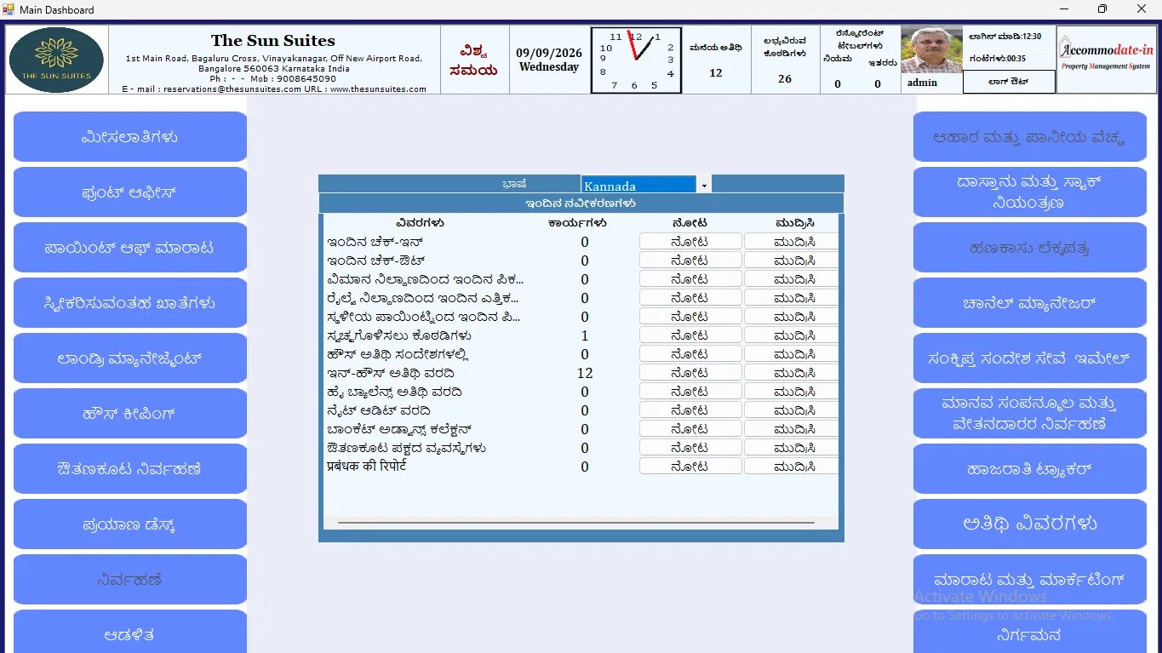Open ಆಹಾರ ಮತ್ತು ಪಾನೀಯ ವೆಚ್ಚ module
The image size is (1162, 653).
[x=1030, y=137]
